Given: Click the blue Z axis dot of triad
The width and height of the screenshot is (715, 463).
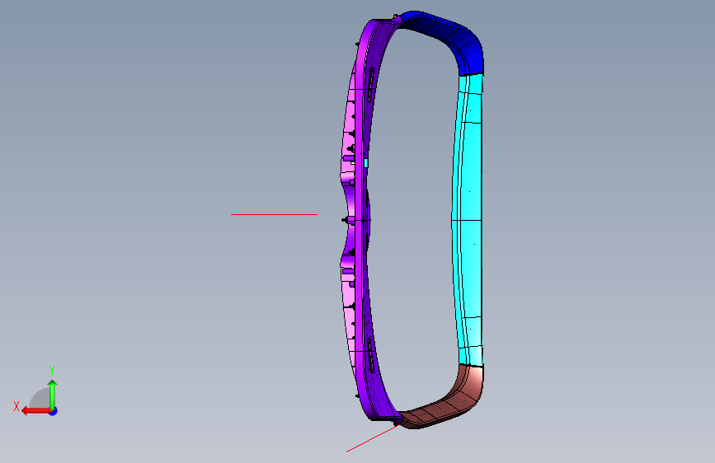Looking at the screenshot, I should 54,411.
